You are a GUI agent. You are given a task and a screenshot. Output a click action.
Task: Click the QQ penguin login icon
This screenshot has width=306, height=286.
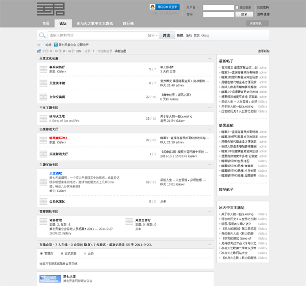[x=152, y=7]
